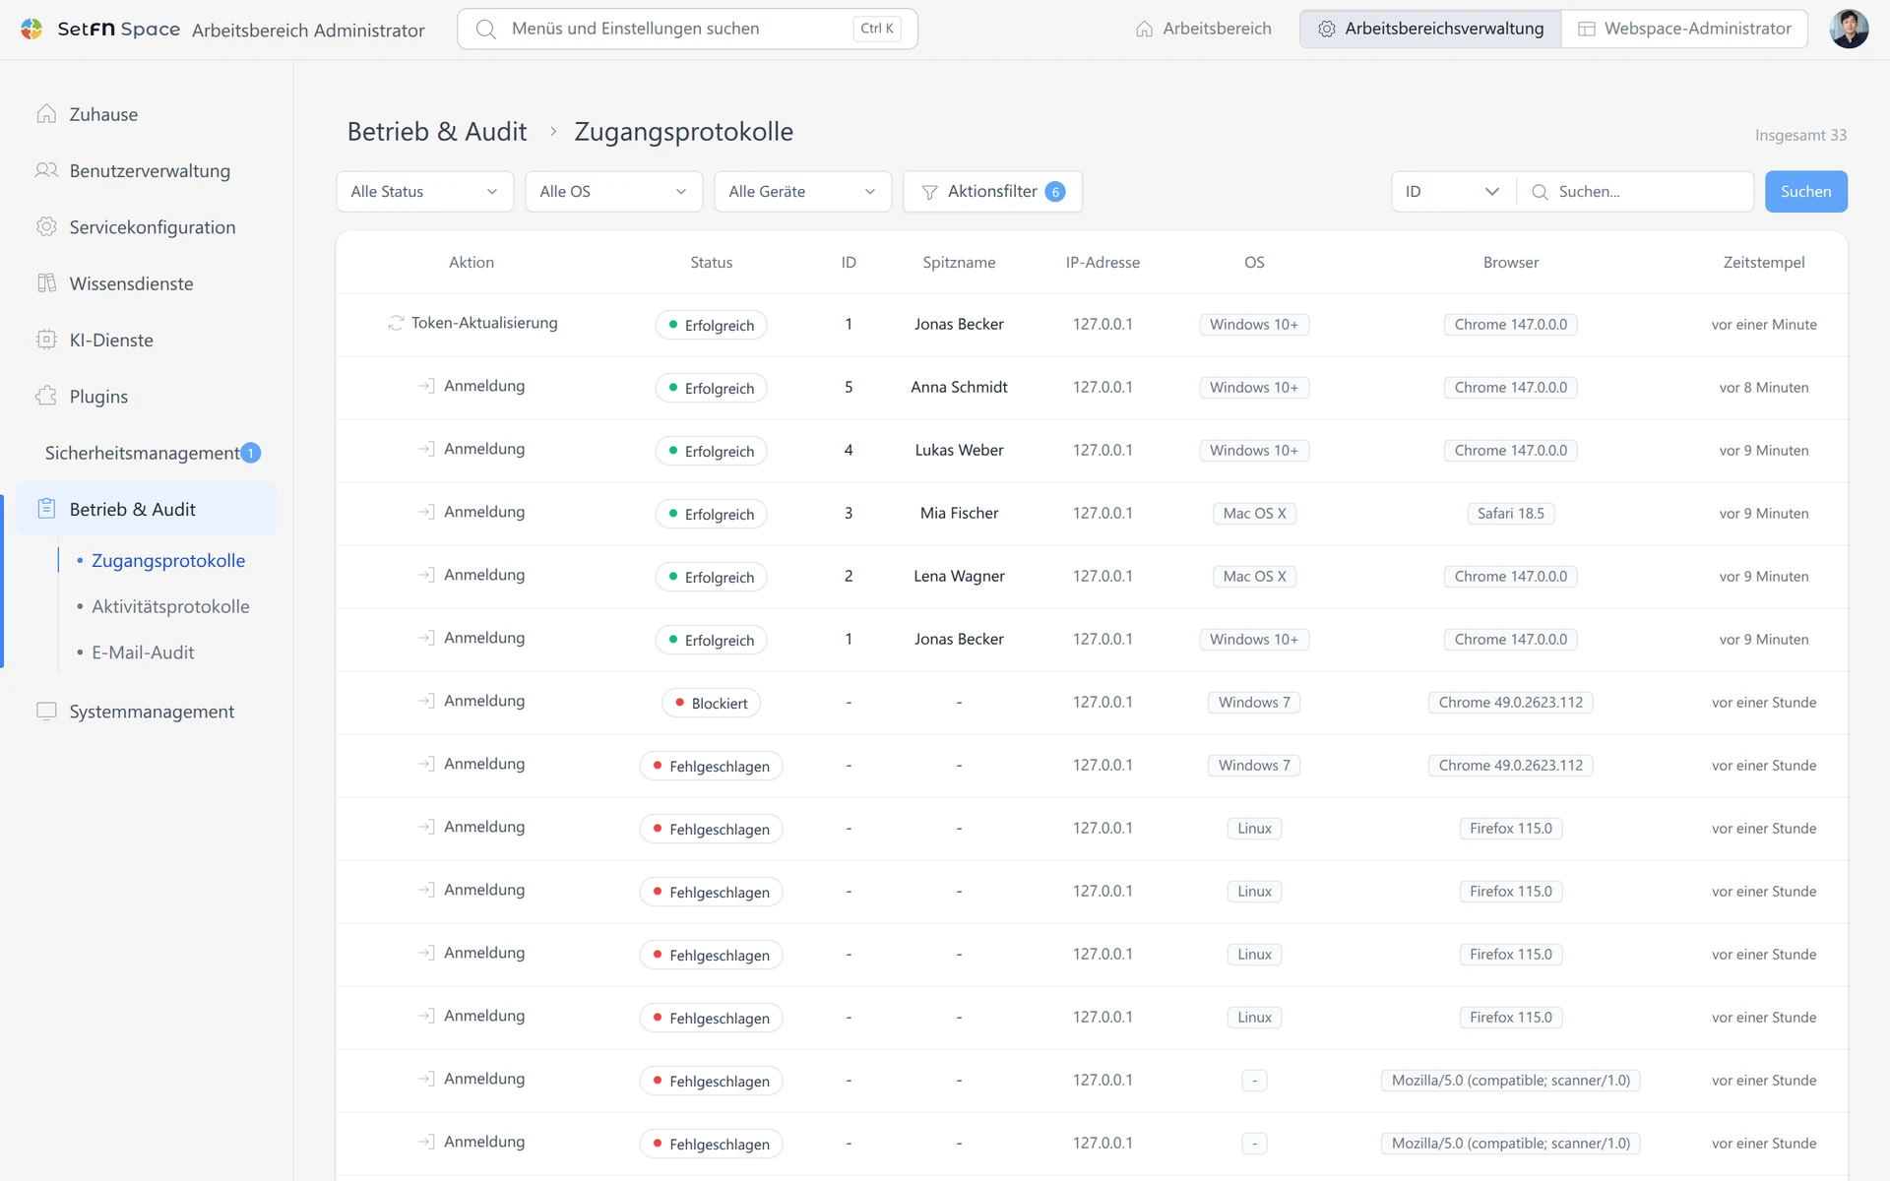
Task: Open the Alle Status dropdown
Action: 424,192
